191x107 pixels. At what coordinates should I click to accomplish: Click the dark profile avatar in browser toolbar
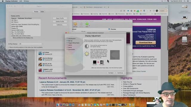click(x=157, y=11)
